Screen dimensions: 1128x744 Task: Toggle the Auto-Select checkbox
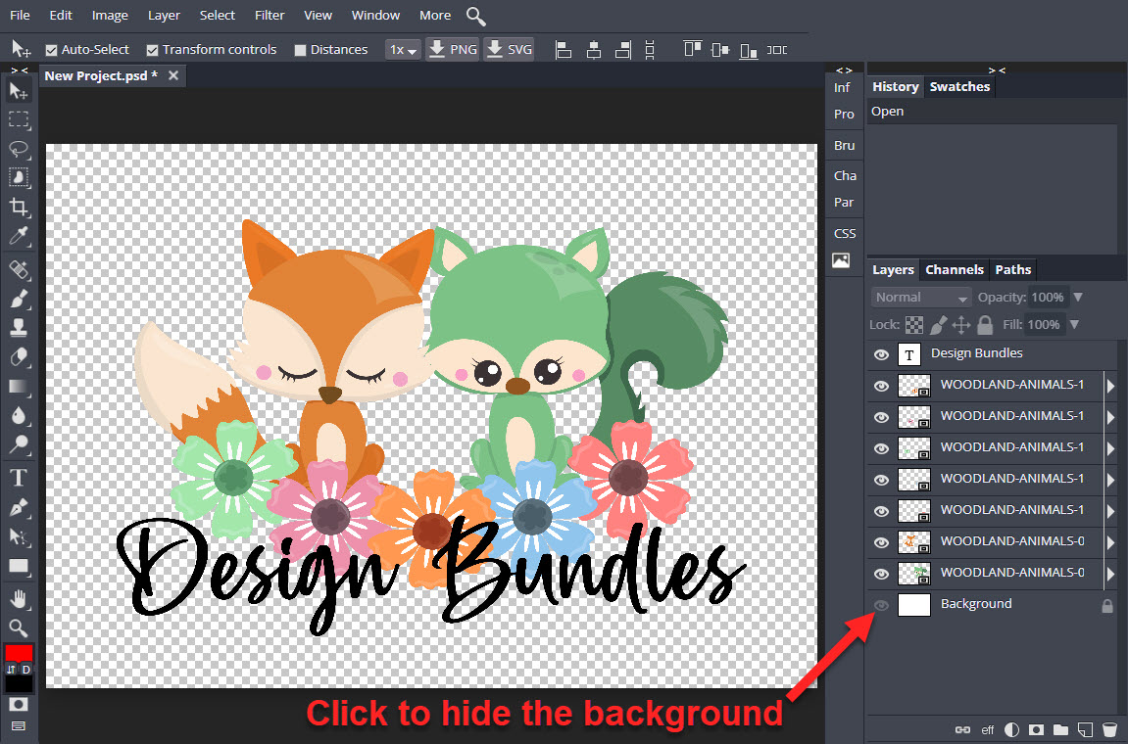51,50
